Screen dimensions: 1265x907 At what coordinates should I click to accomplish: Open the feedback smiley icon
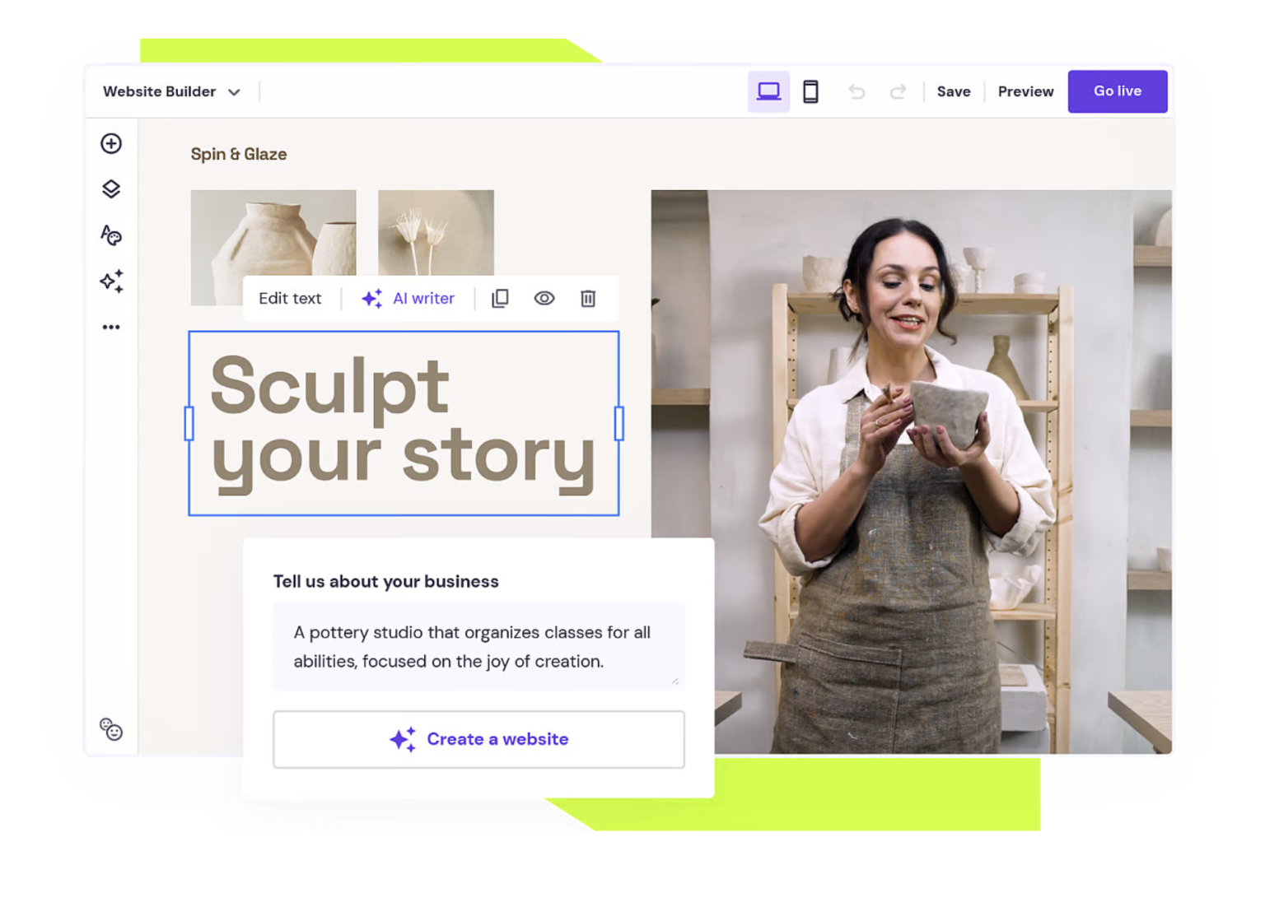pos(111,730)
